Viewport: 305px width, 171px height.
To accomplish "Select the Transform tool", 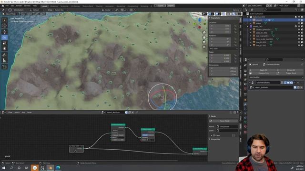I will (x=4, y=48).
